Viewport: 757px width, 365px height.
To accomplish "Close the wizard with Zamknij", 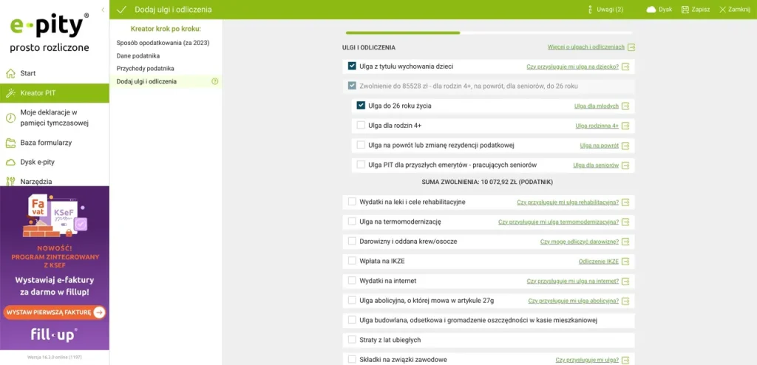I will point(734,10).
